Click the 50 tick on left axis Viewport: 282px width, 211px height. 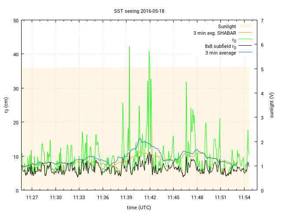15,21
